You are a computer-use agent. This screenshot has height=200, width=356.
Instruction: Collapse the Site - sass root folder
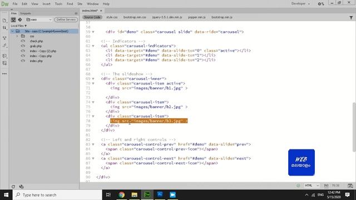12,31
